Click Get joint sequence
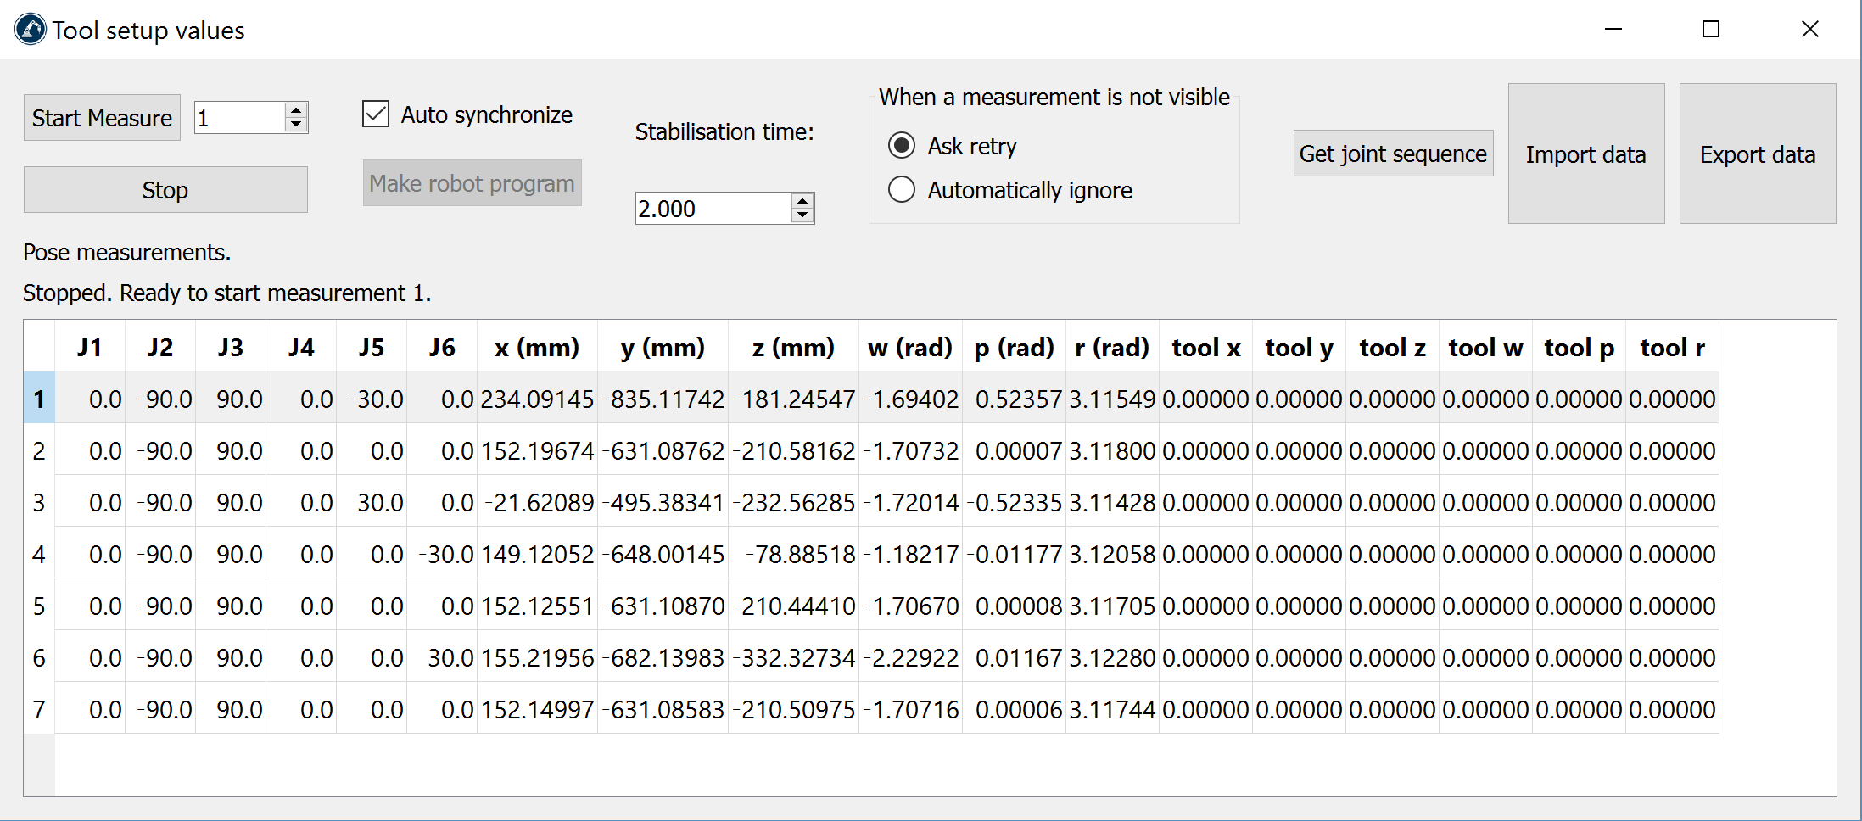This screenshot has height=821, width=1862. click(1392, 154)
